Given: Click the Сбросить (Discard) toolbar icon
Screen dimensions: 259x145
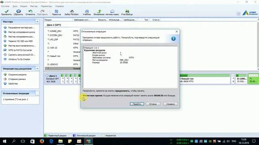Looking at the screenshot, I should 18,12.
